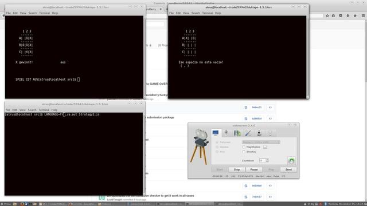Viewport: 367px width, 206px height.
Task: Open Firefox downloads arrow
Action: click(348, 15)
